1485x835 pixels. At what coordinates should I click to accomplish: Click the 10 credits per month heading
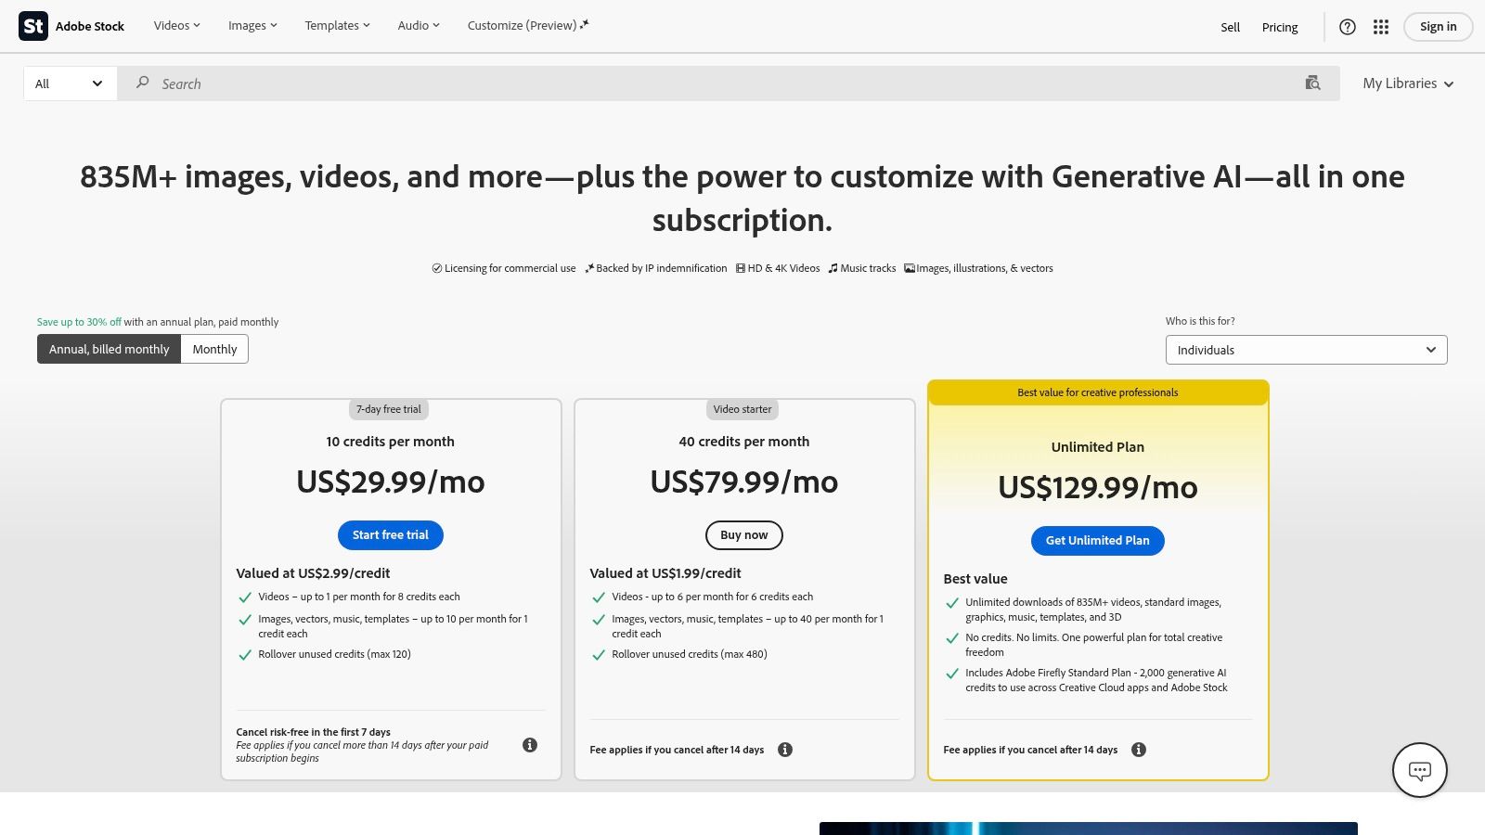391,442
